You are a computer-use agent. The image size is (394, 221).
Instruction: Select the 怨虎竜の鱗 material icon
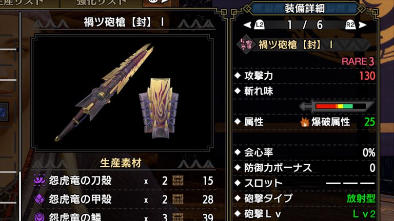click(40, 216)
